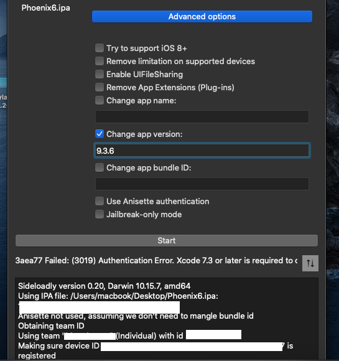Click the app version field showing 9.3.6
This screenshot has height=361, width=339.
[202, 151]
